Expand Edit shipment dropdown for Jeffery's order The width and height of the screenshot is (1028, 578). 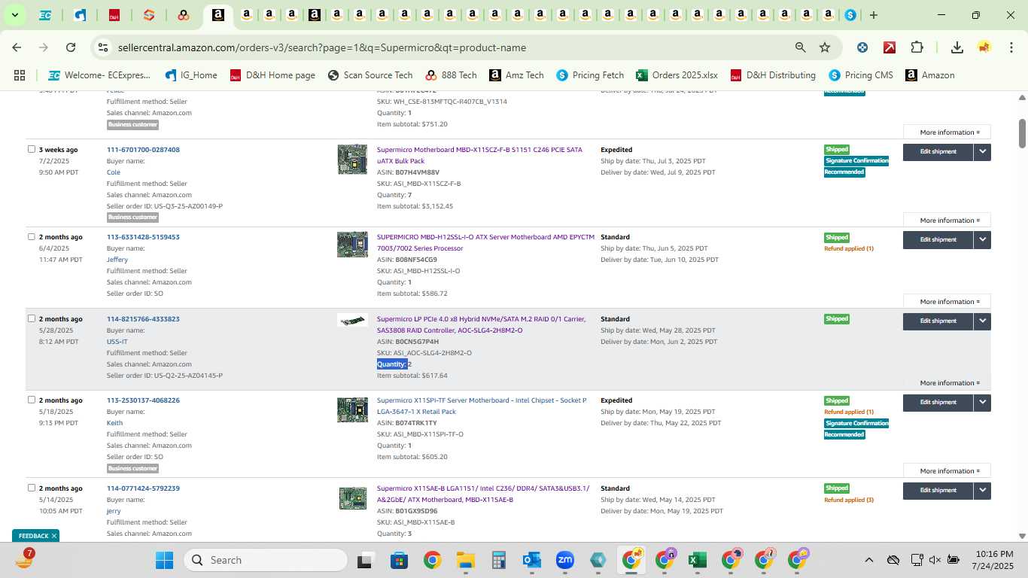[982, 240]
